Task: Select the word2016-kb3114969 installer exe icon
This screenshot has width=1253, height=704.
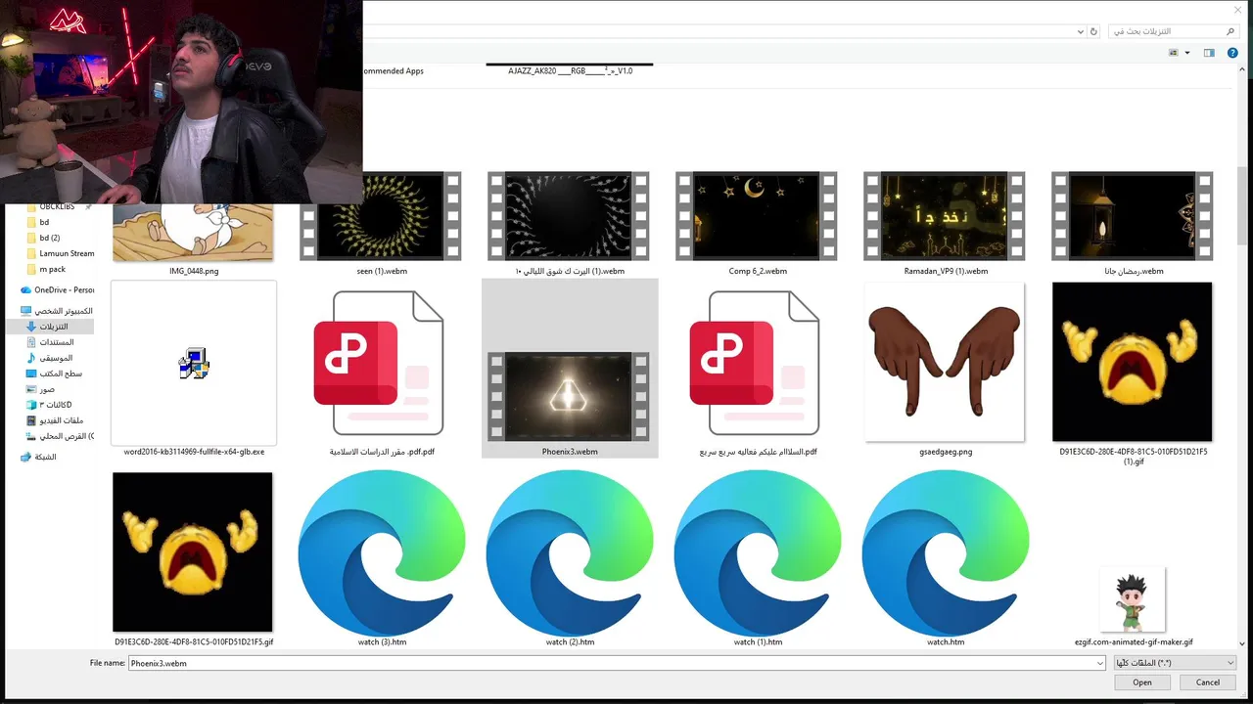Action: click(194, 364)
